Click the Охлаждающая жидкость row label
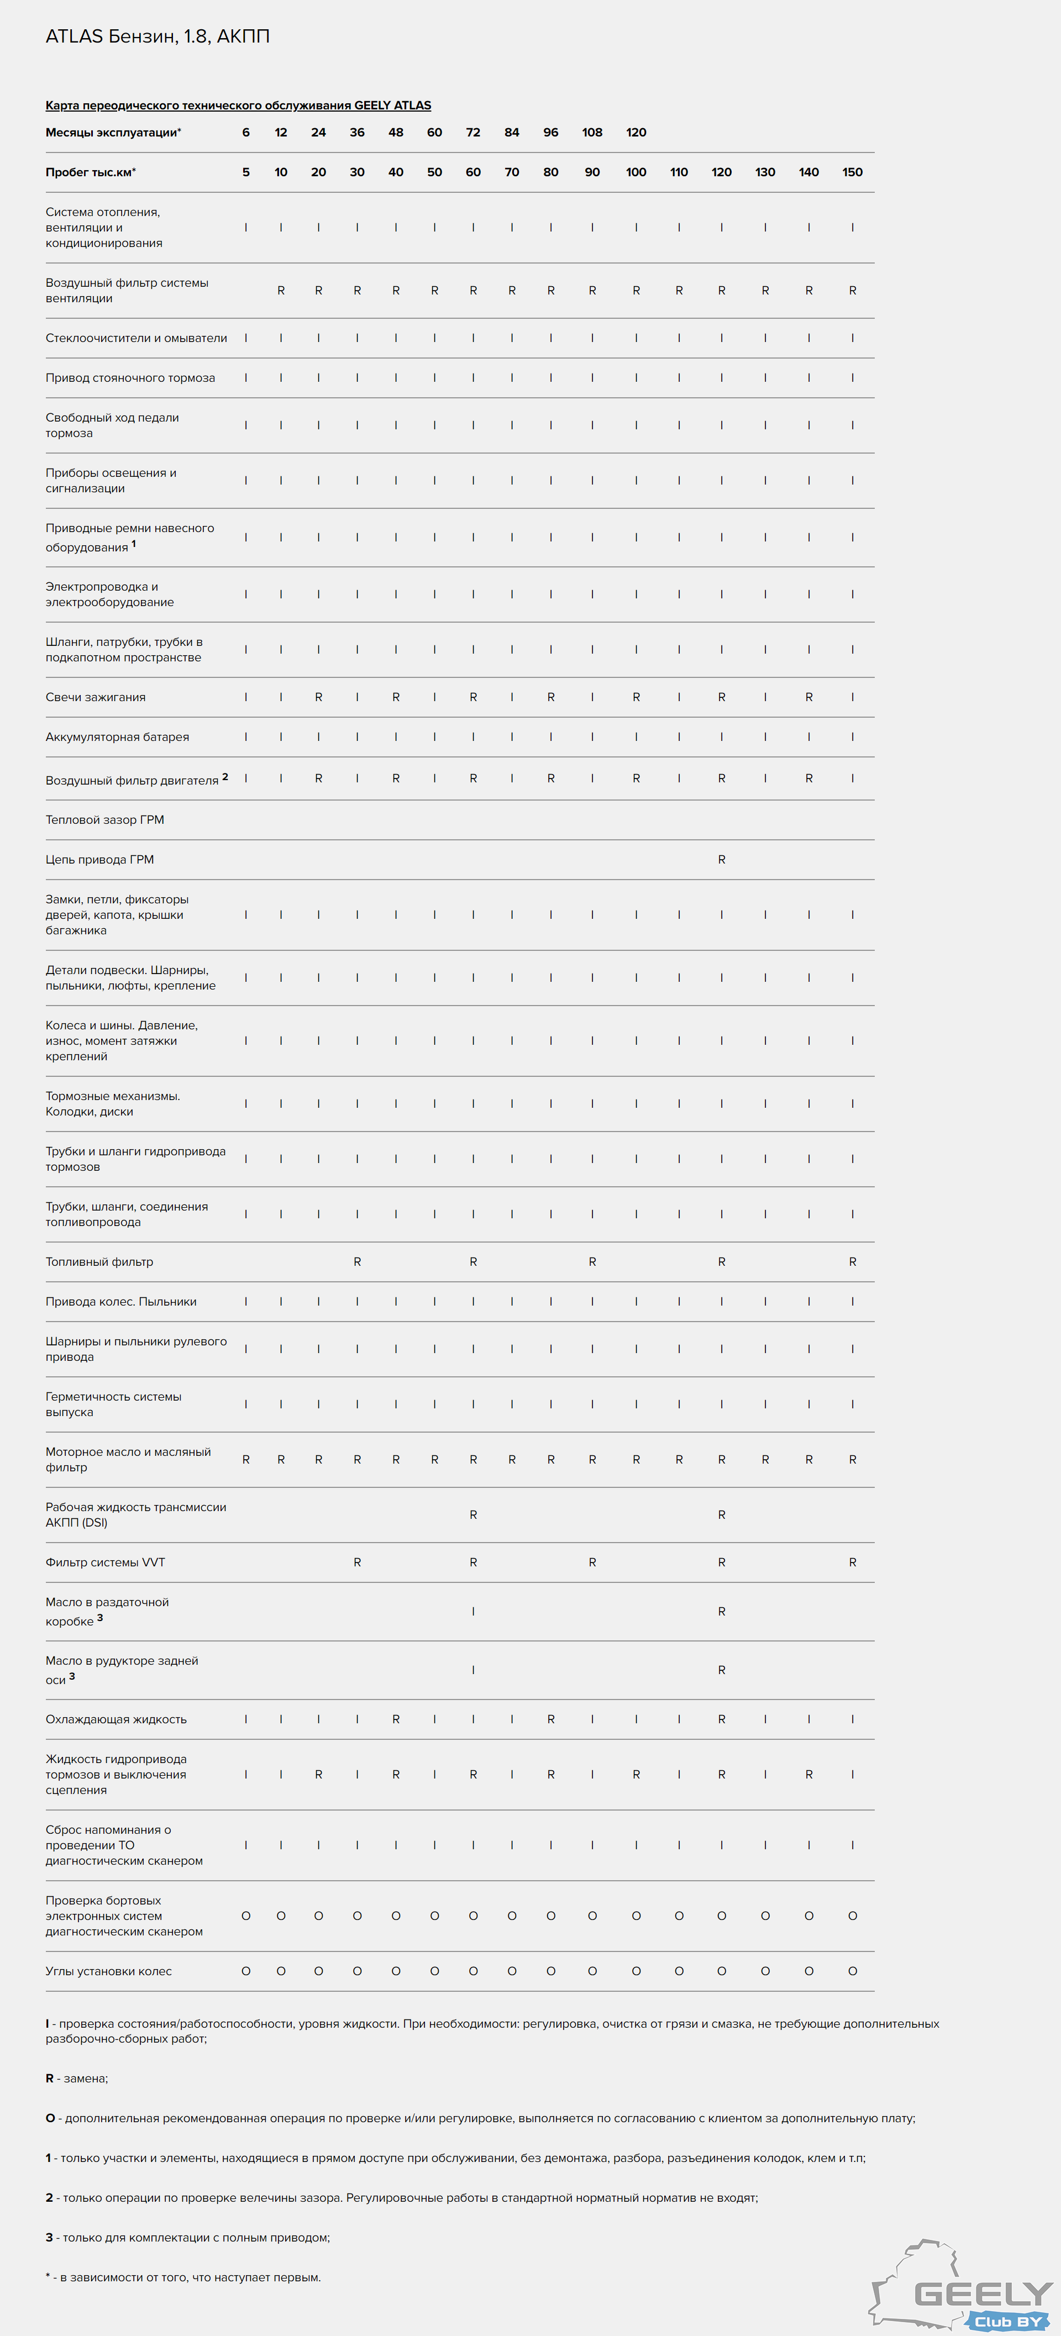Image resolution: width=1061 pixels, height=2336 pixels. coord(116,1719)
